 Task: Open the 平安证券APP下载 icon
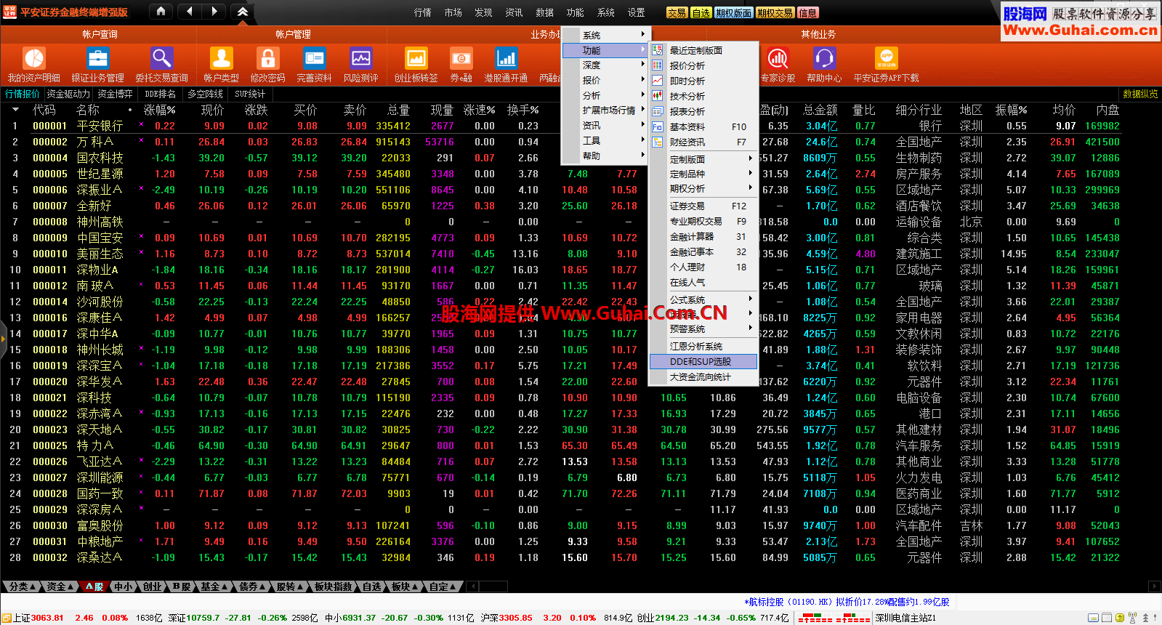tap(886, 58)
